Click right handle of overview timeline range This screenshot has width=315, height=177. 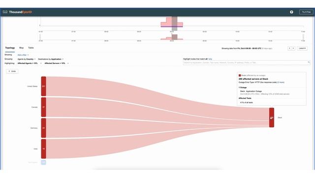[x=303, y=37]
